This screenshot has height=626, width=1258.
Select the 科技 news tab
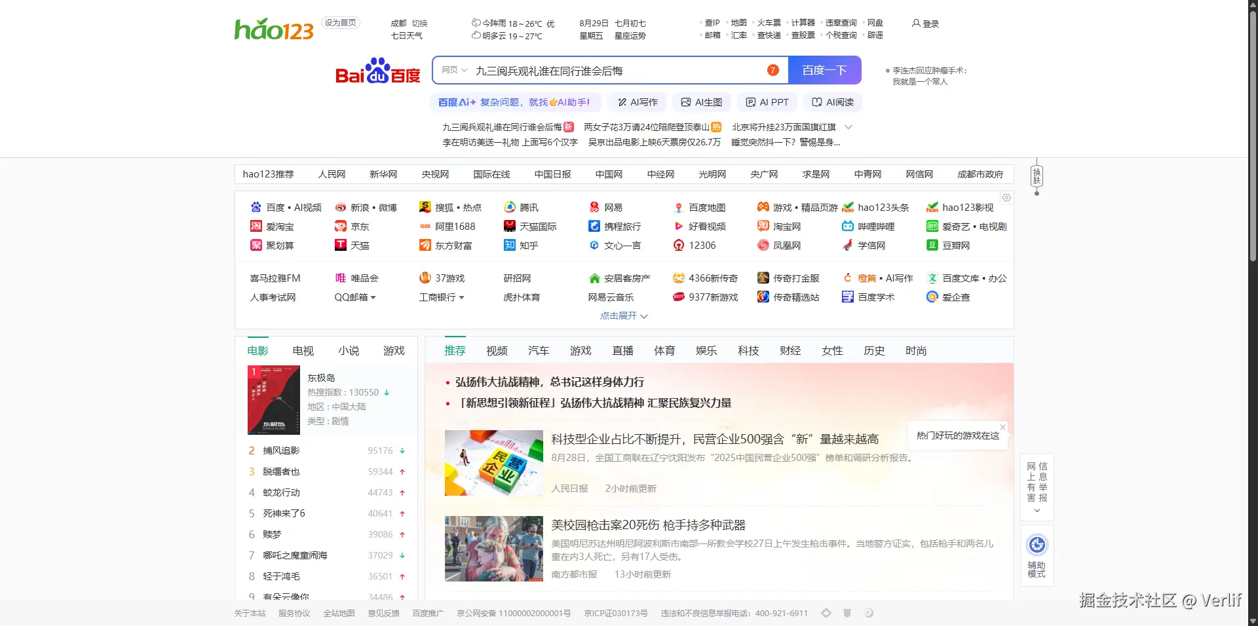[748, 351]
